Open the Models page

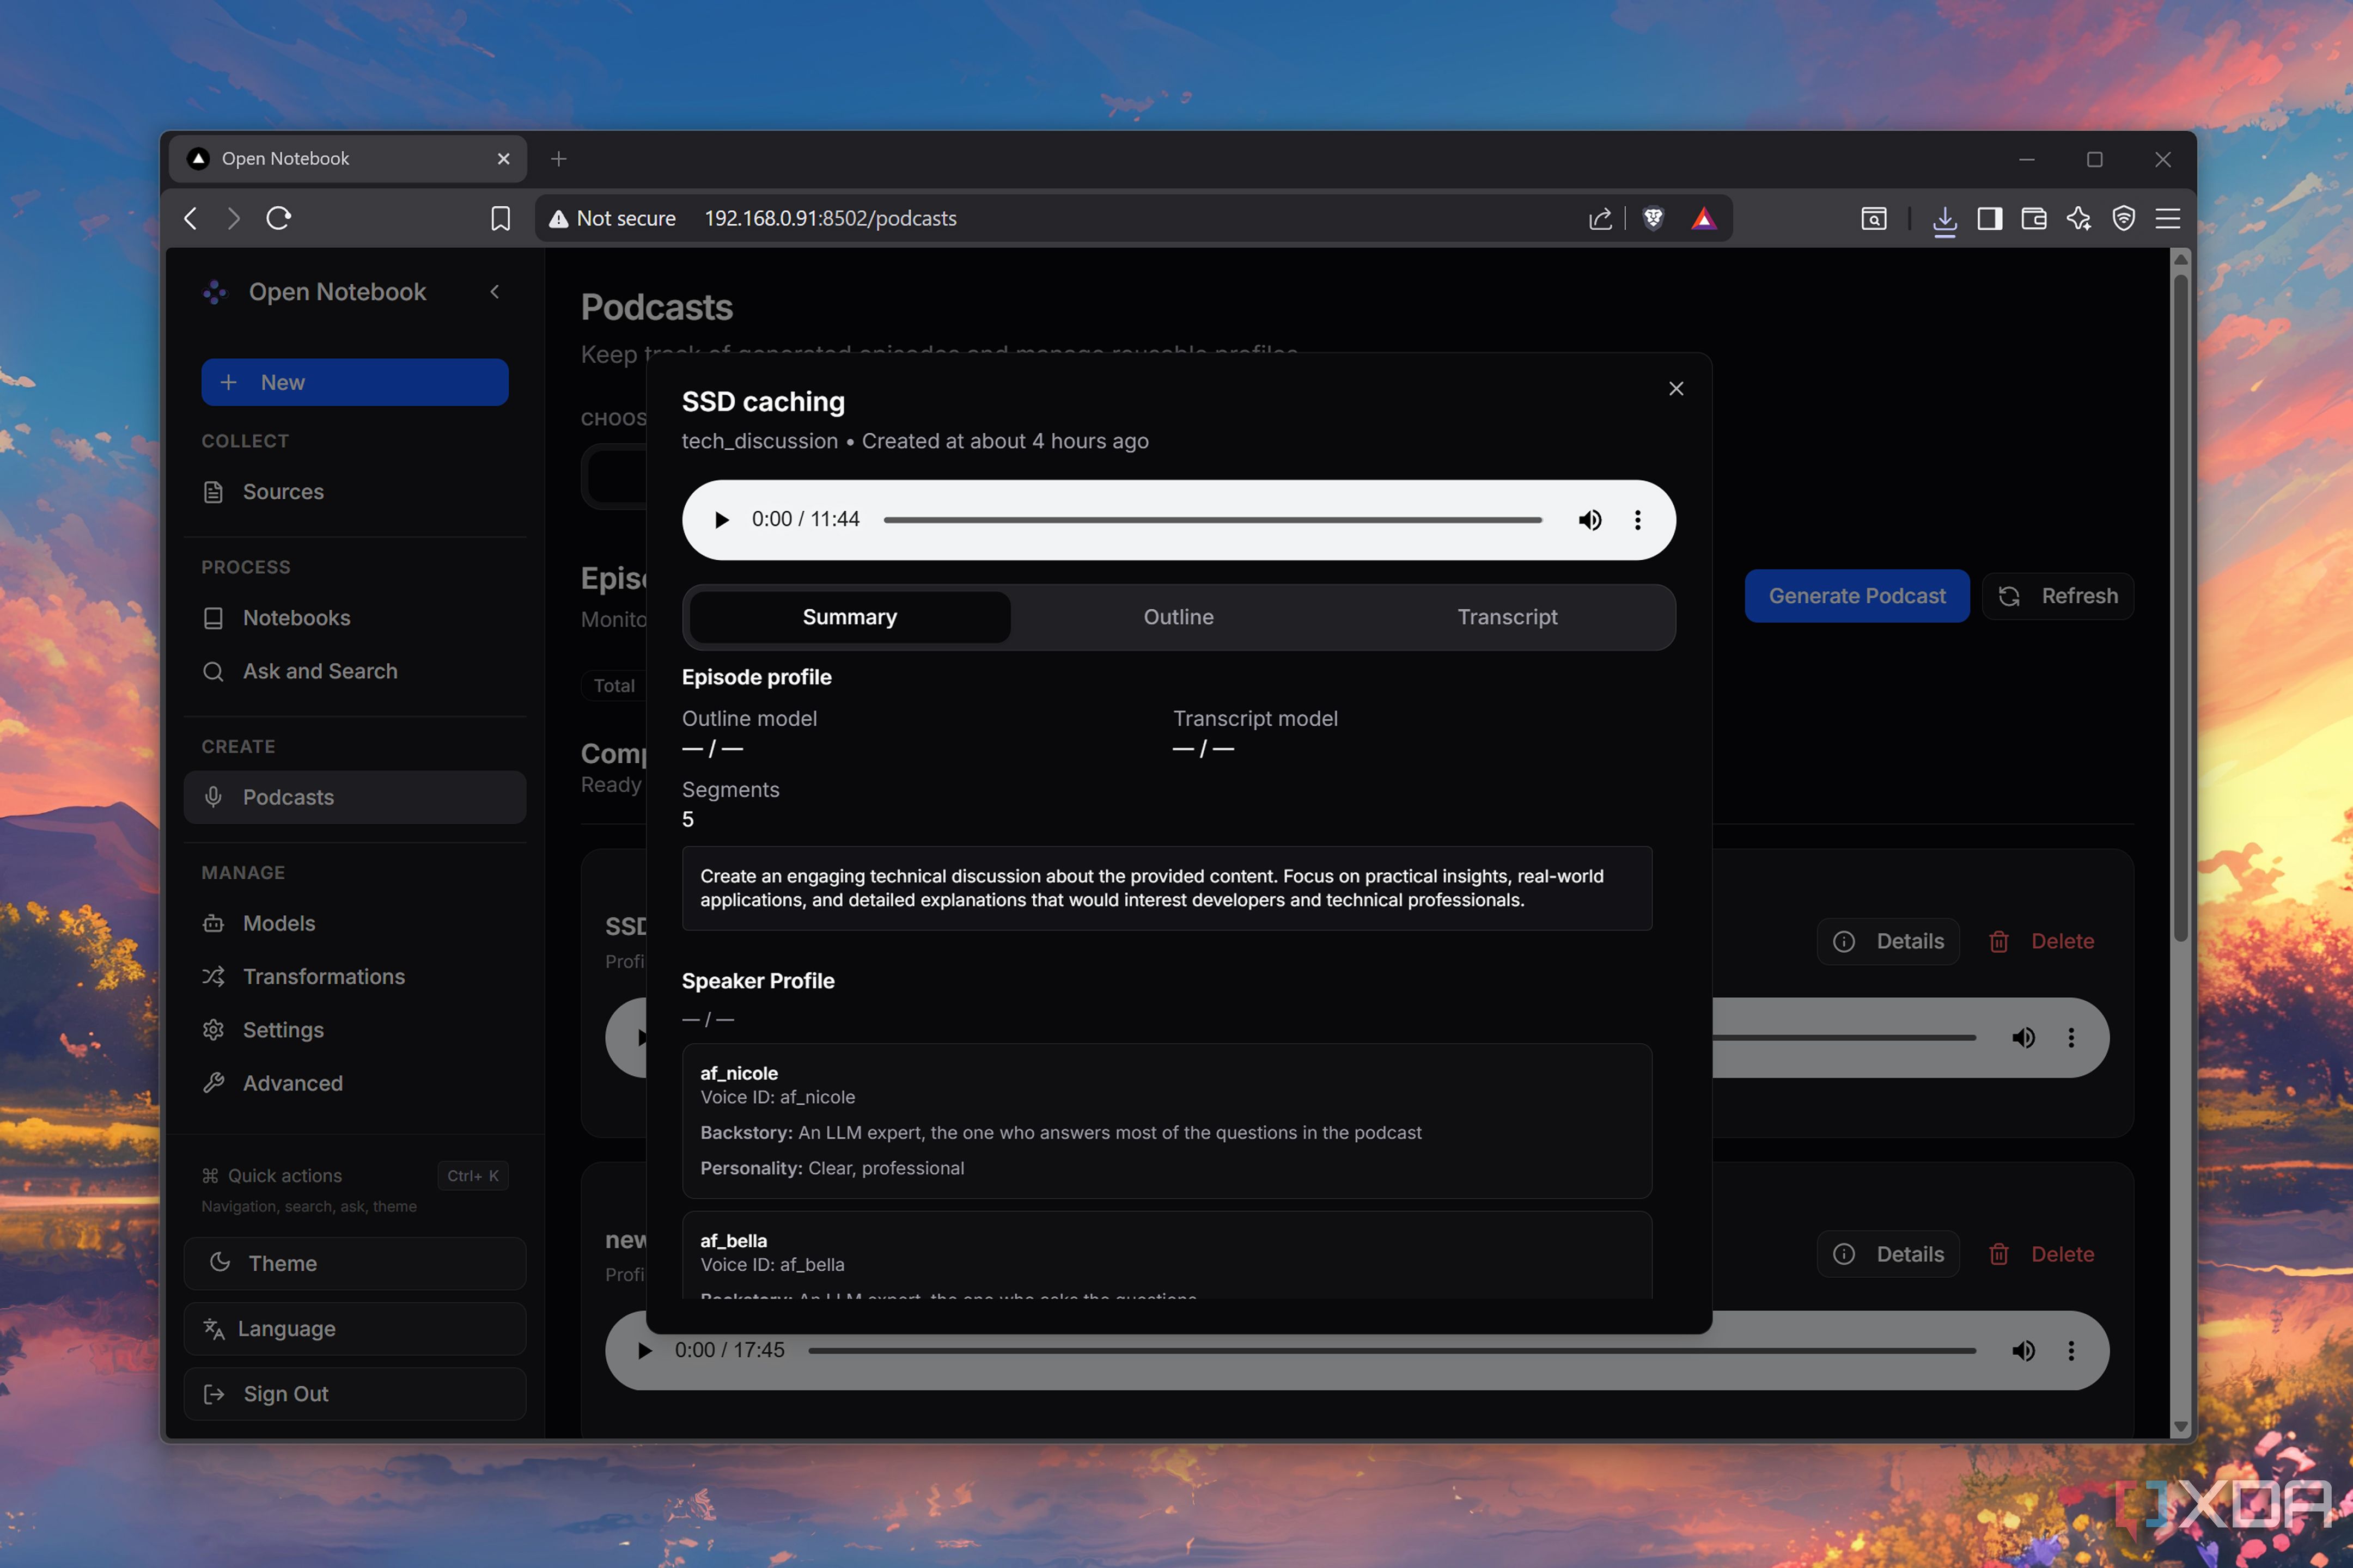click(355, 923)
